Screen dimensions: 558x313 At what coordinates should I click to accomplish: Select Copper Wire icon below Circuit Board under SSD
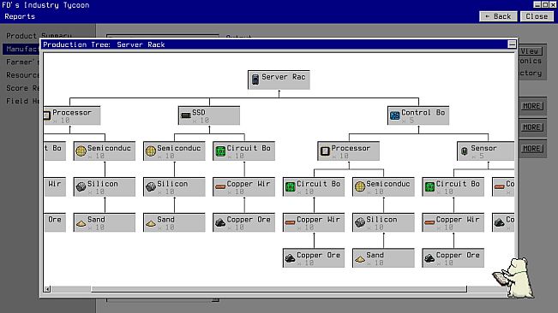(x=220, y=186)
